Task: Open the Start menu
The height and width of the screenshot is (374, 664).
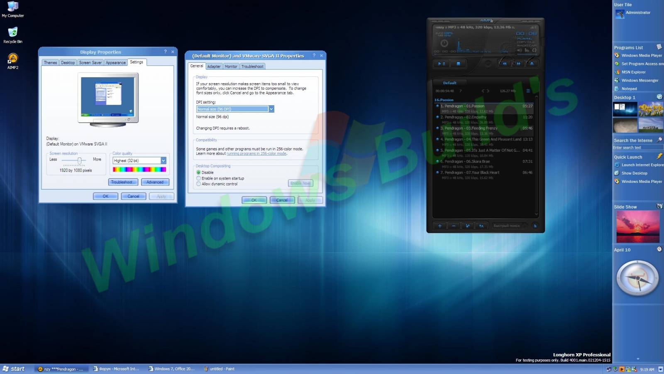Action: [x=14, y=369]
